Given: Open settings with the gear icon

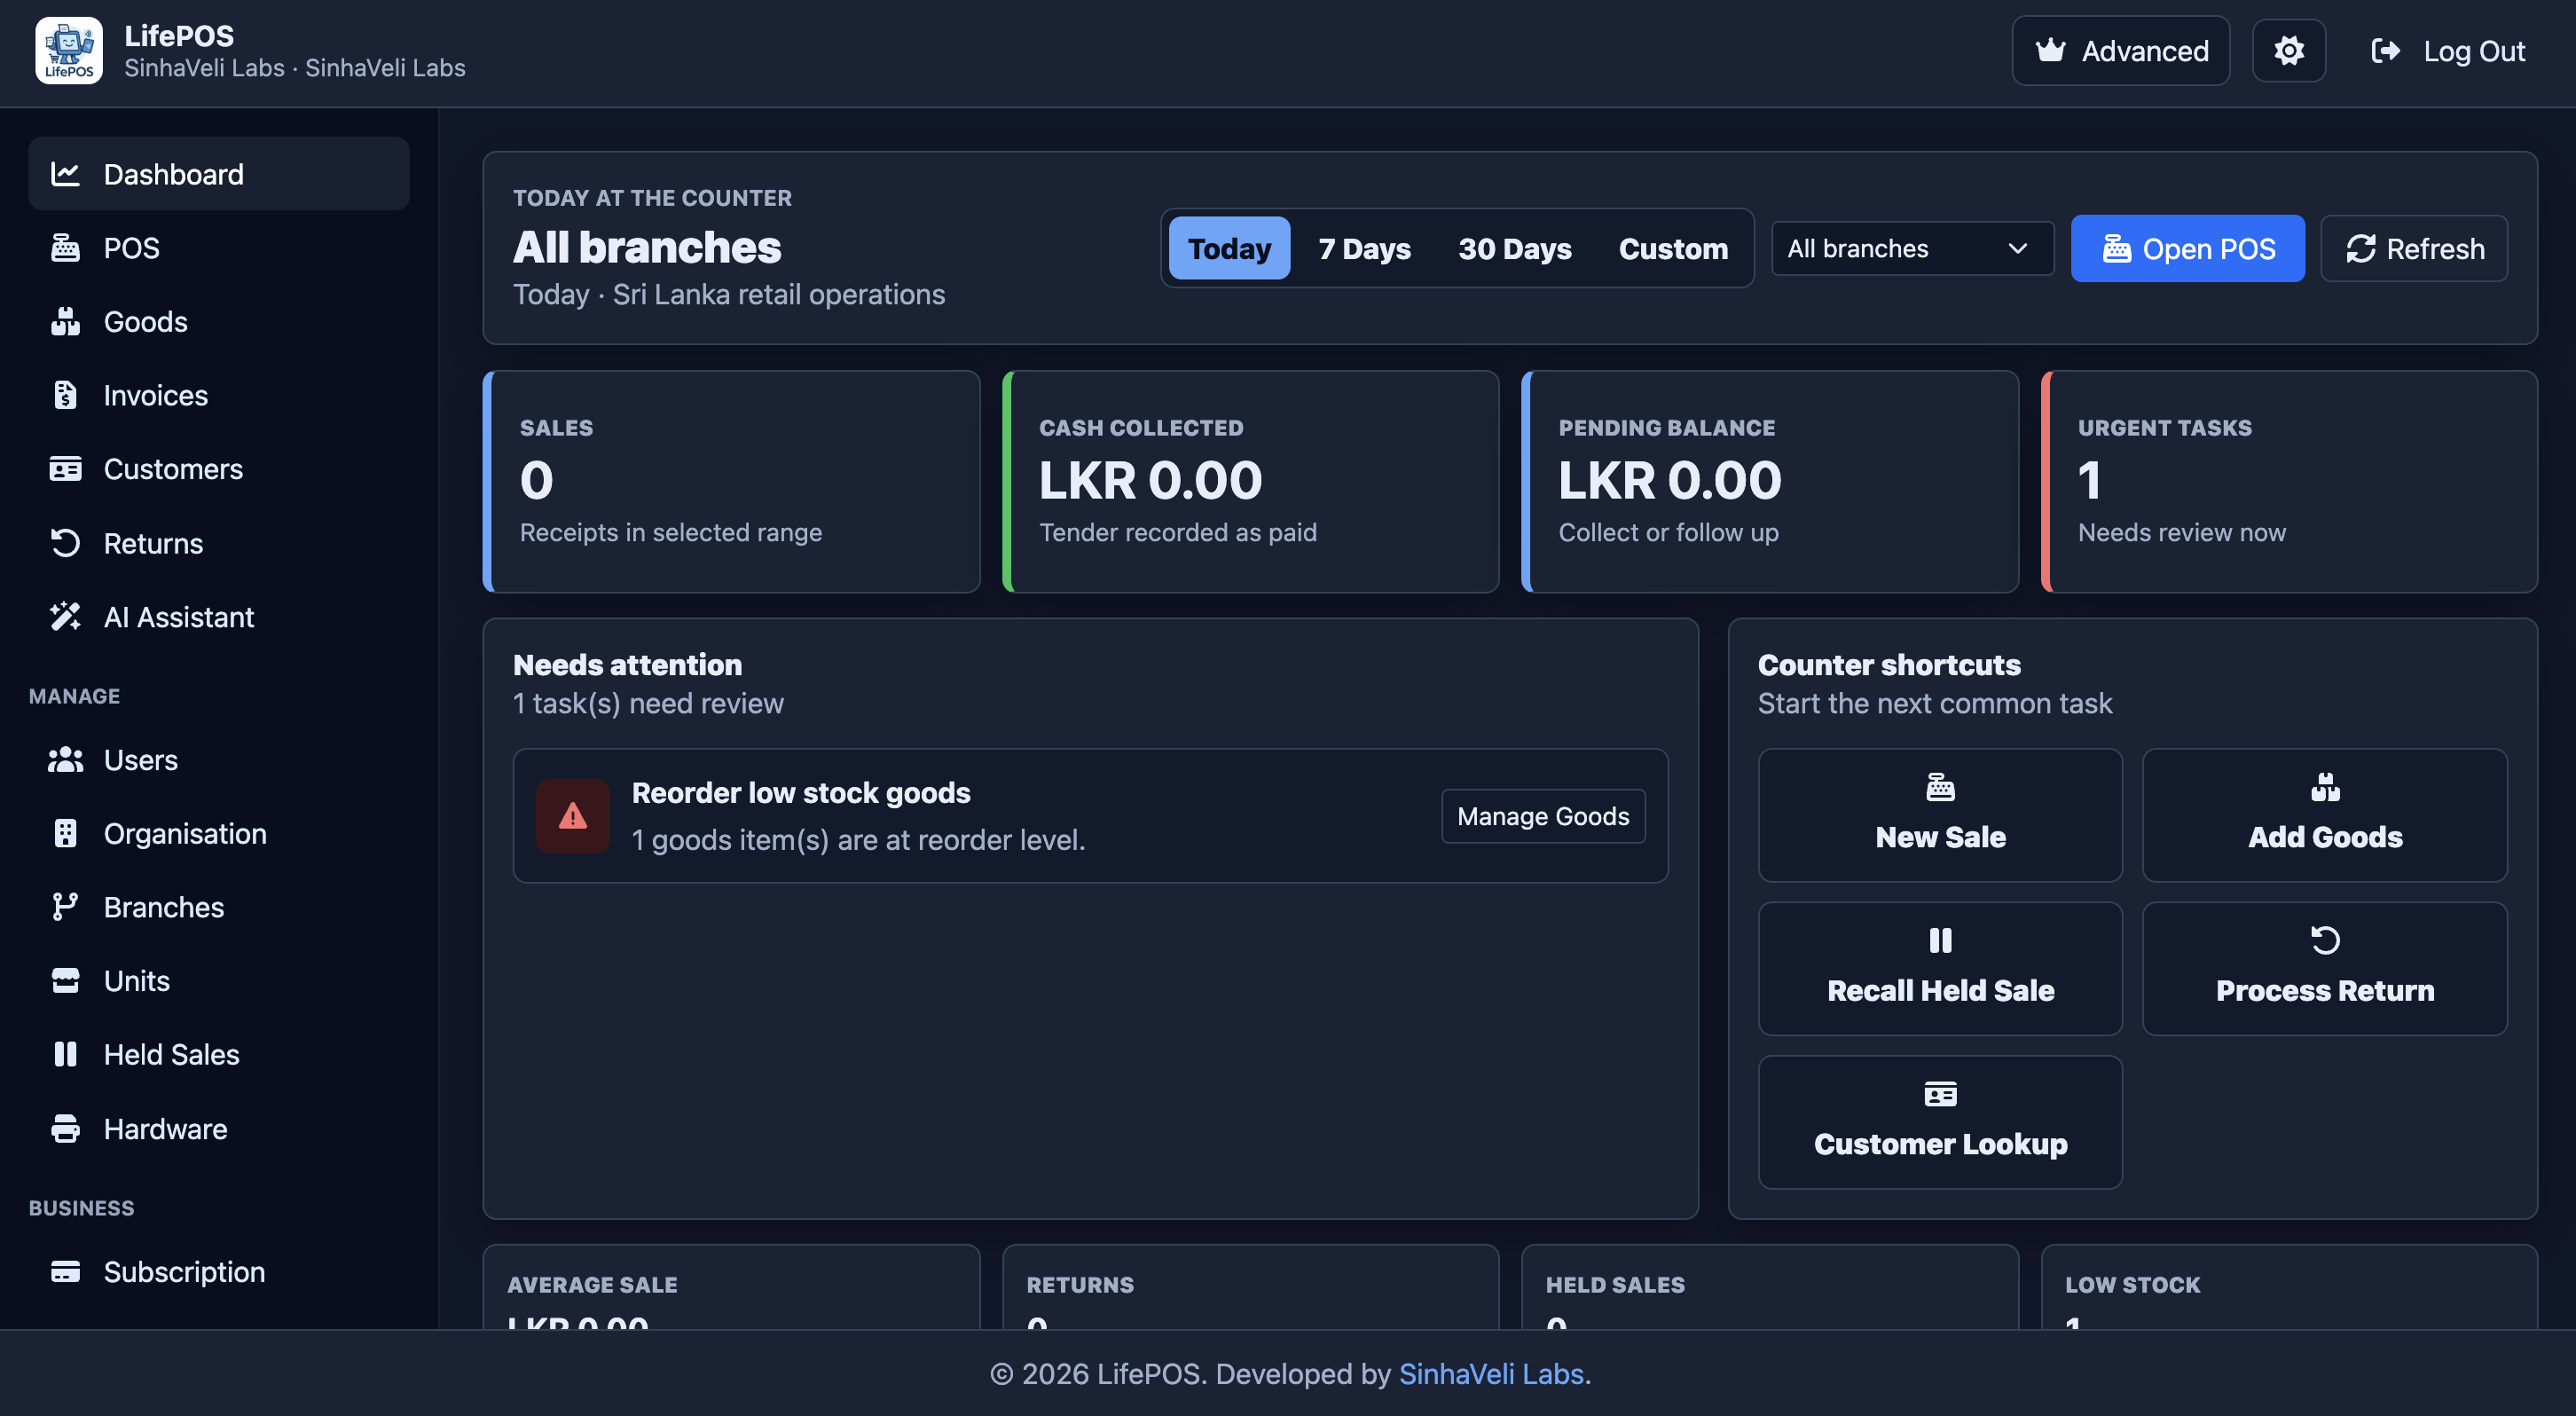Looking at the screenshot, I should coord(2288,51).
